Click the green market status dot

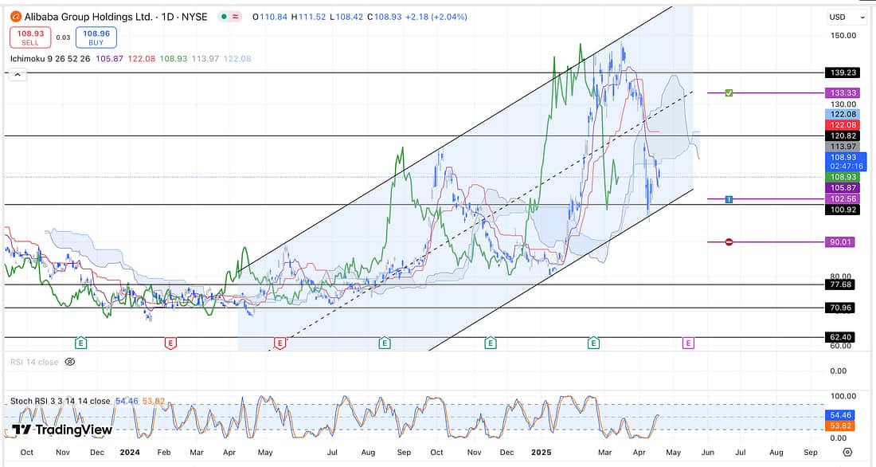click(x=225, y=17)
